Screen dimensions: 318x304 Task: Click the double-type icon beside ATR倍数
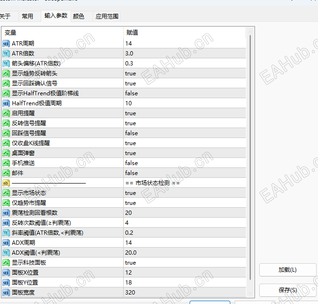pos(6,54)
